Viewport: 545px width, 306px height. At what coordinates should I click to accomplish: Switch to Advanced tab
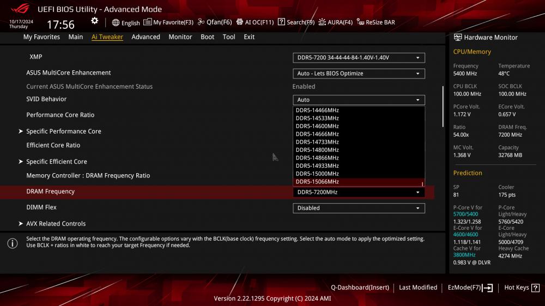pyautogui.click(x=146, y=37)
